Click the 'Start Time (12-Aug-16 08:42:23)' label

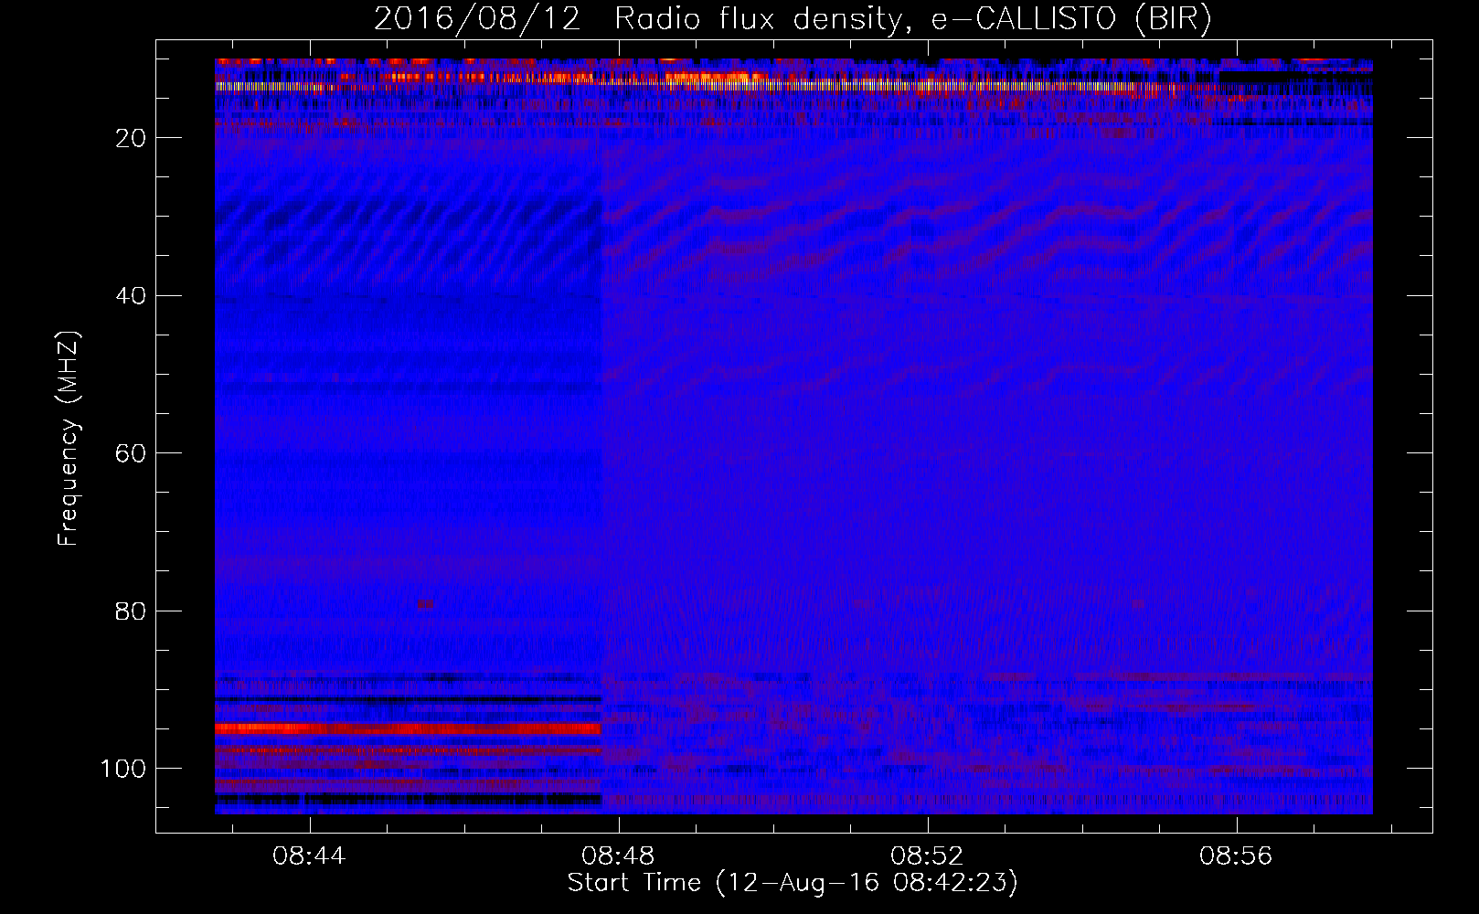point(793,883)
